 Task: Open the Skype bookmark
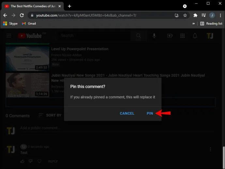pos(10,23)
